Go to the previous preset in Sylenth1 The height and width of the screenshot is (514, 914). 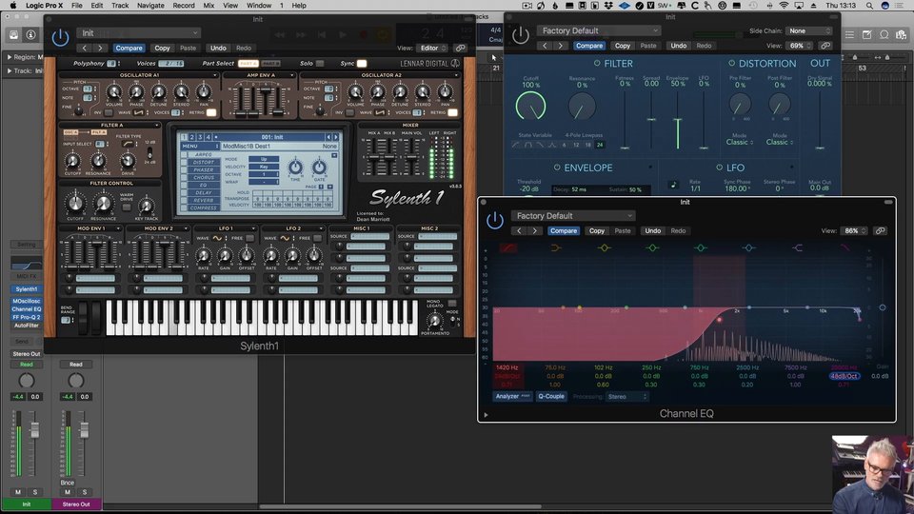tap(85, 48)
